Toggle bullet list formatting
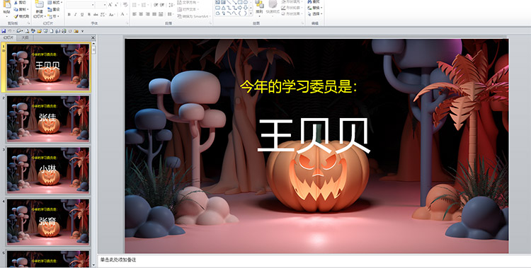Viewport: 531px width, 268px height. coord(135,5)
